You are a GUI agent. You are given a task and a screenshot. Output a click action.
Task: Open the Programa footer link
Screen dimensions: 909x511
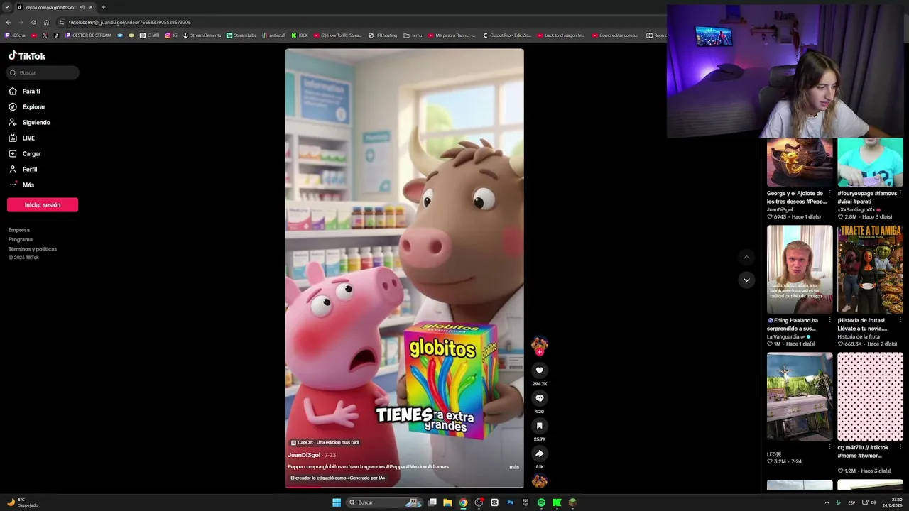[x=21, y=239]
